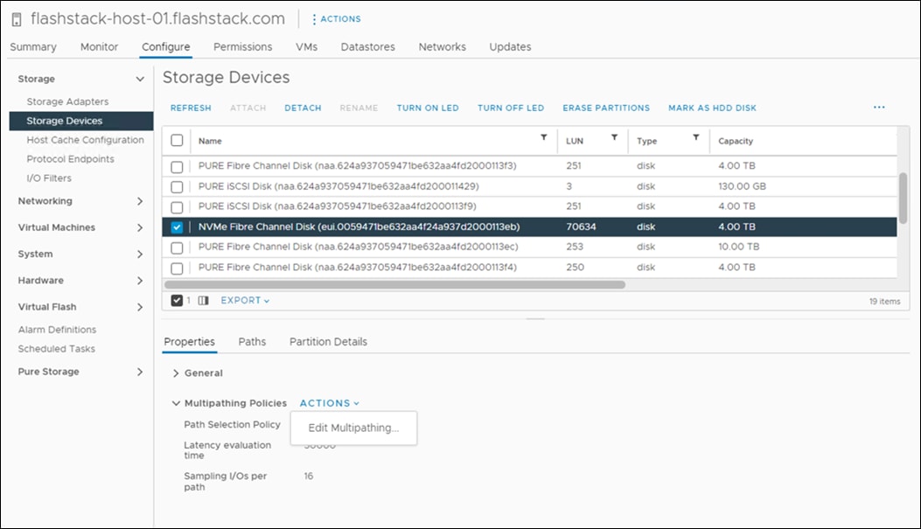921x529 pixels.
Task: Open the EXPORT dropdown
Action: pos(243,300)
